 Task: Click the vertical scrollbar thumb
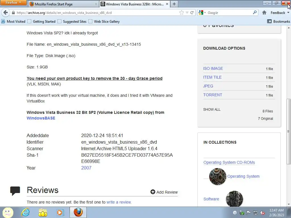289,131
